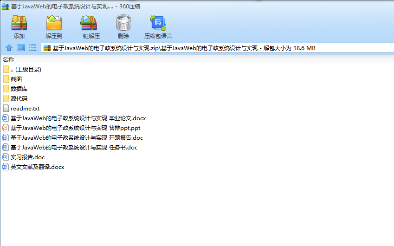The height and width of the screenshot is (246, 394).
Task: Click the document icon of 任务书.doc
Action: [x=6, y=148]
